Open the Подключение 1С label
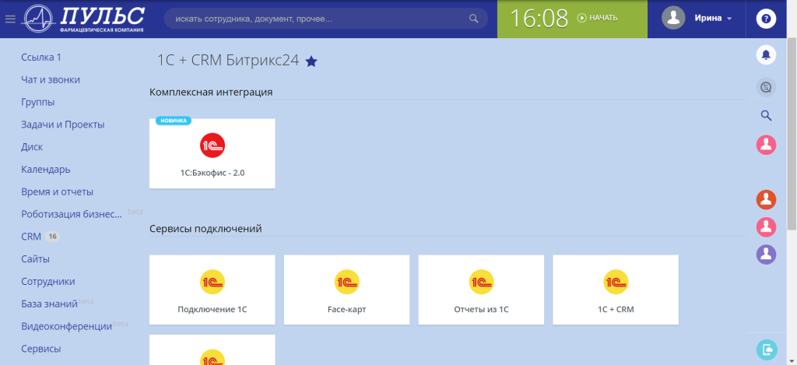 click(x=212, y=309)
